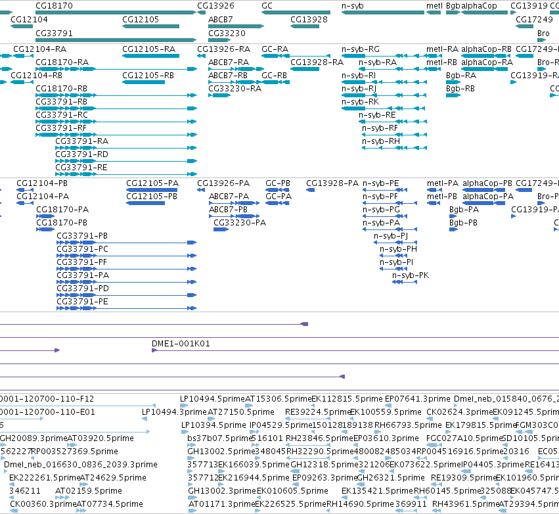The height and width of the screenshot is (514, 559).
Task: Click the alphaCop-PB protein label
Action: [x=487, y=183]
